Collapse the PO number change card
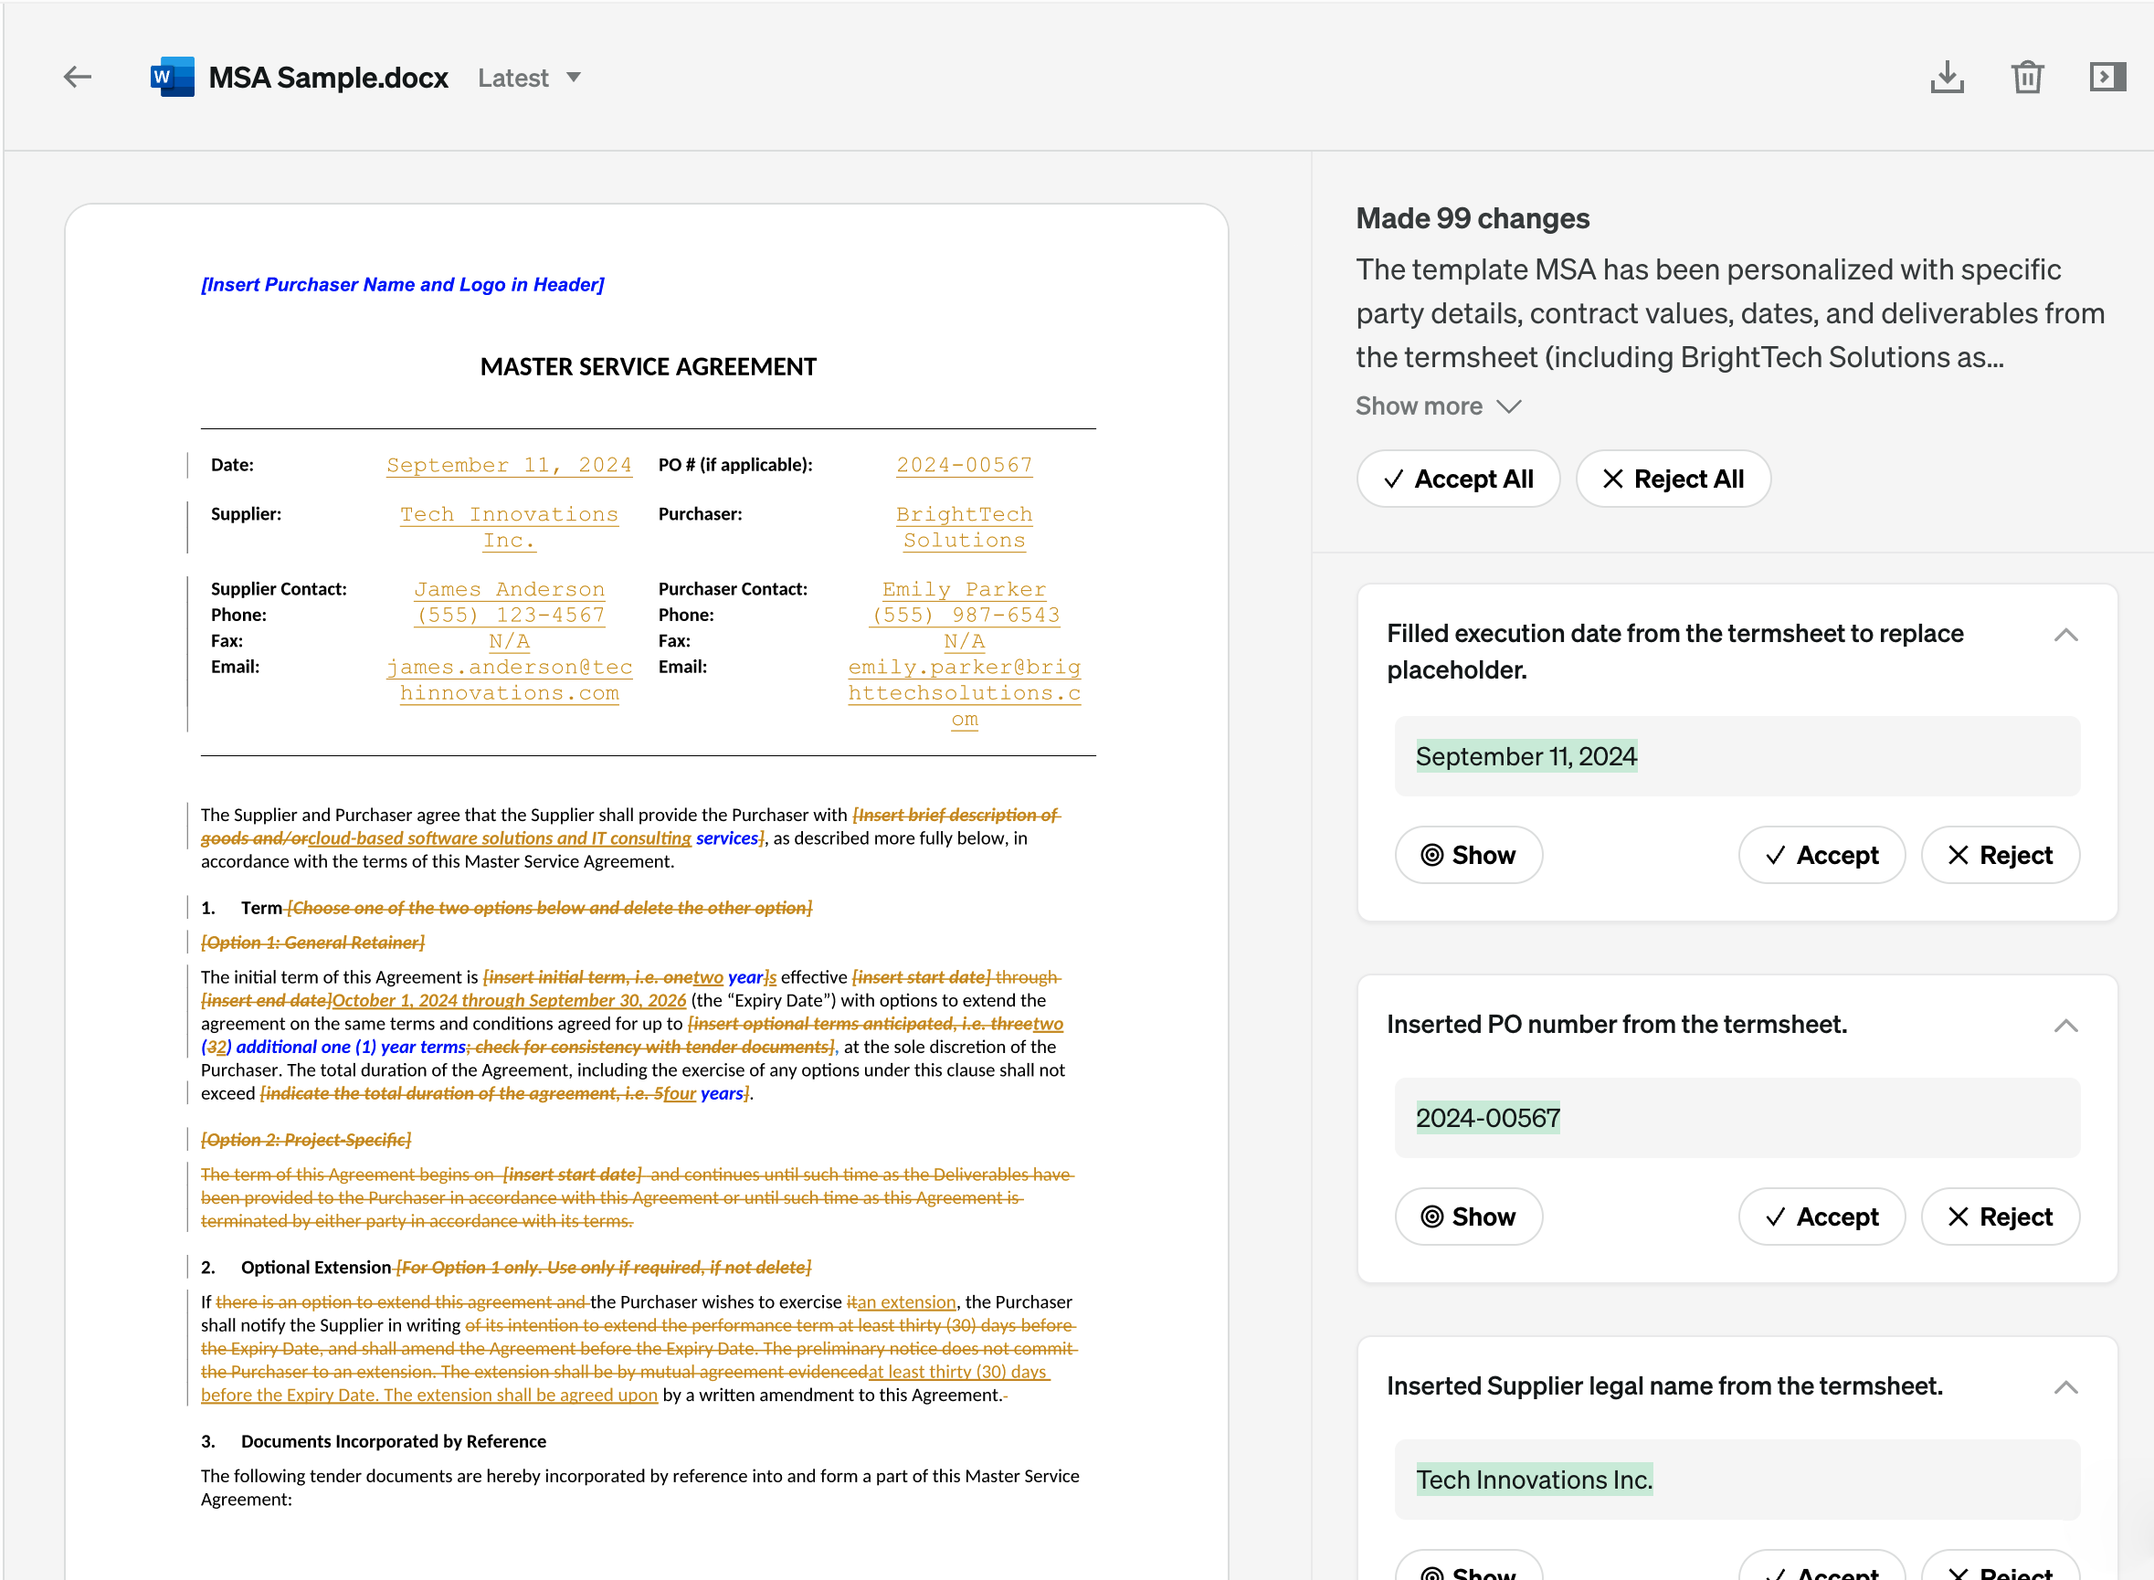The height and width of the screenshot is (1580, 2154). (2065, 1026)
